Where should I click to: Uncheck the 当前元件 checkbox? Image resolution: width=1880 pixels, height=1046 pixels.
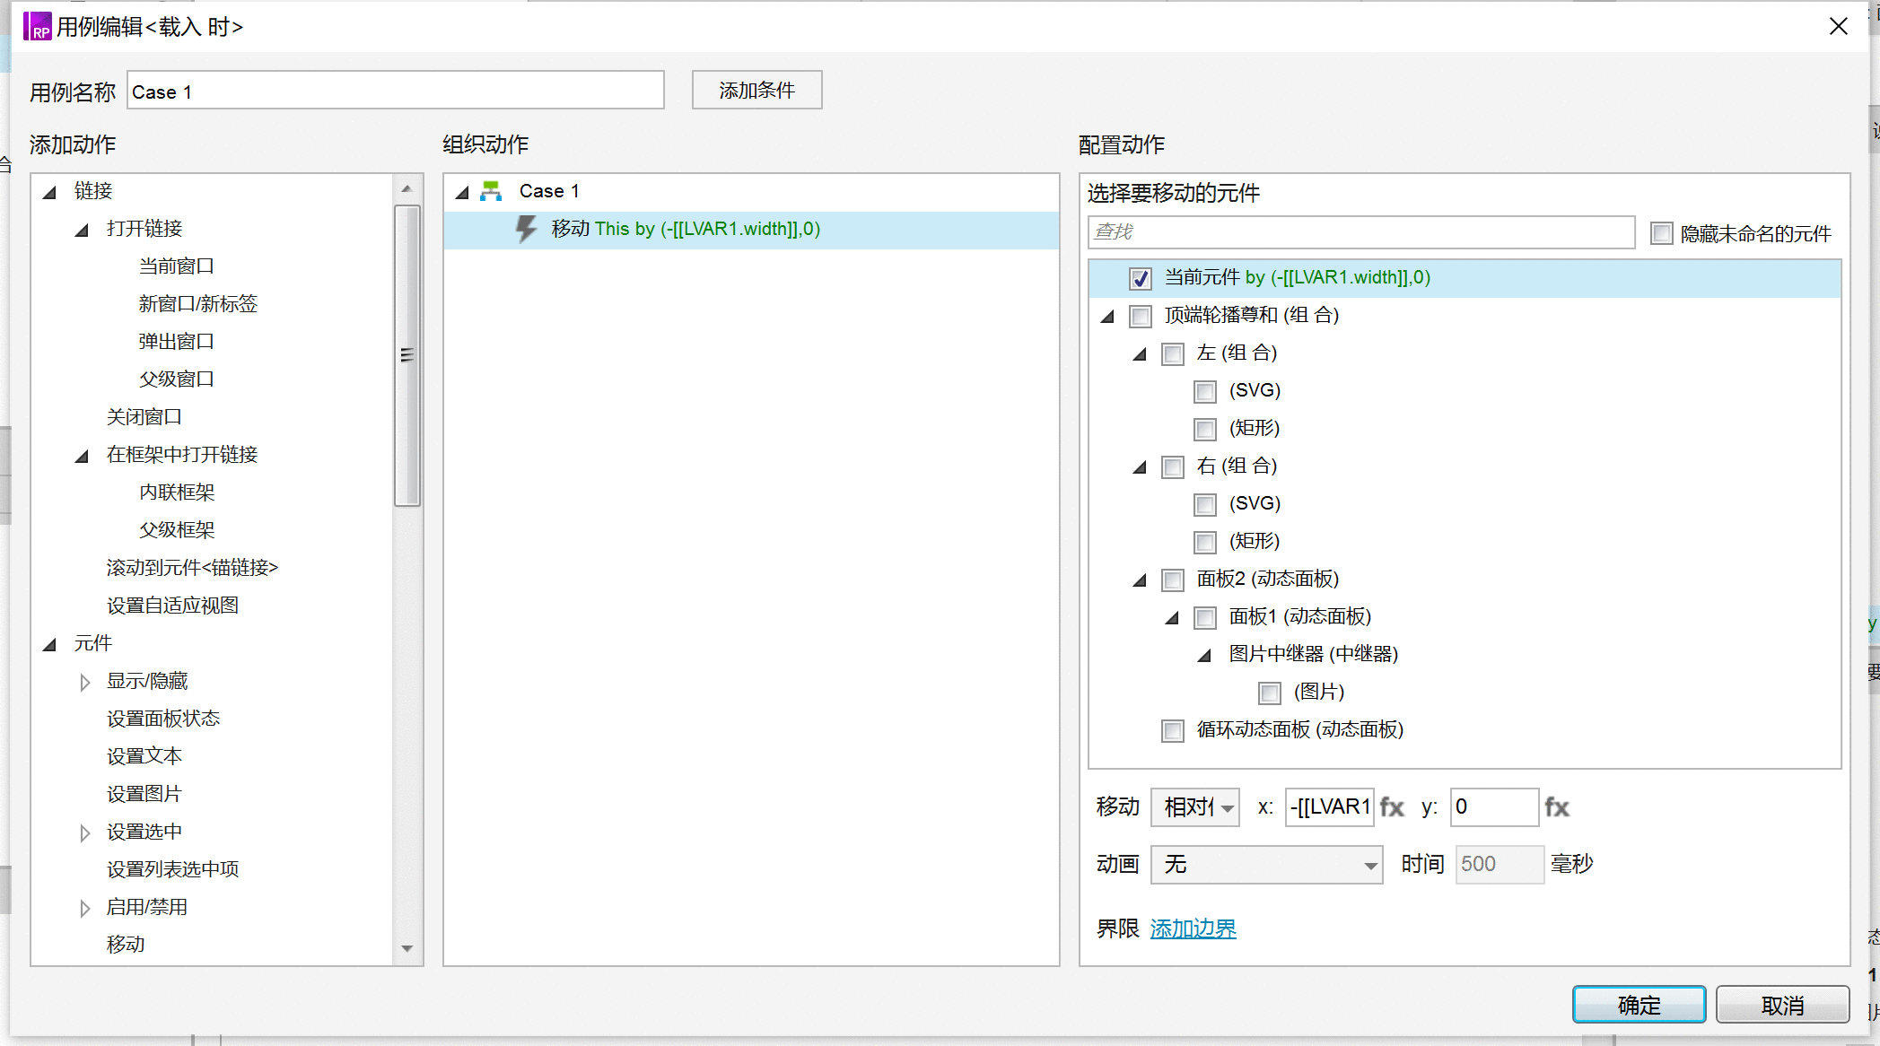1140,279
